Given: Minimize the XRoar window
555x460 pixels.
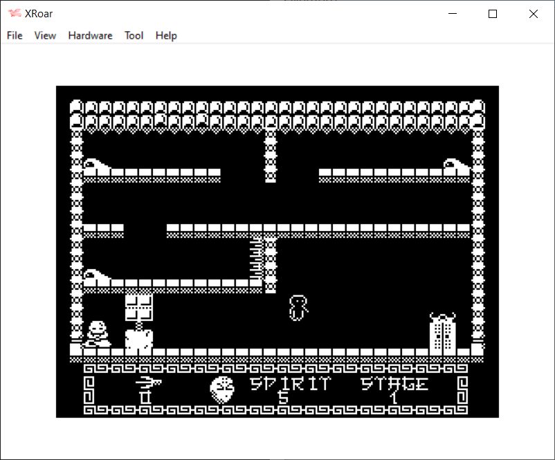Looking at the screenshot, I should coord(453,14).
